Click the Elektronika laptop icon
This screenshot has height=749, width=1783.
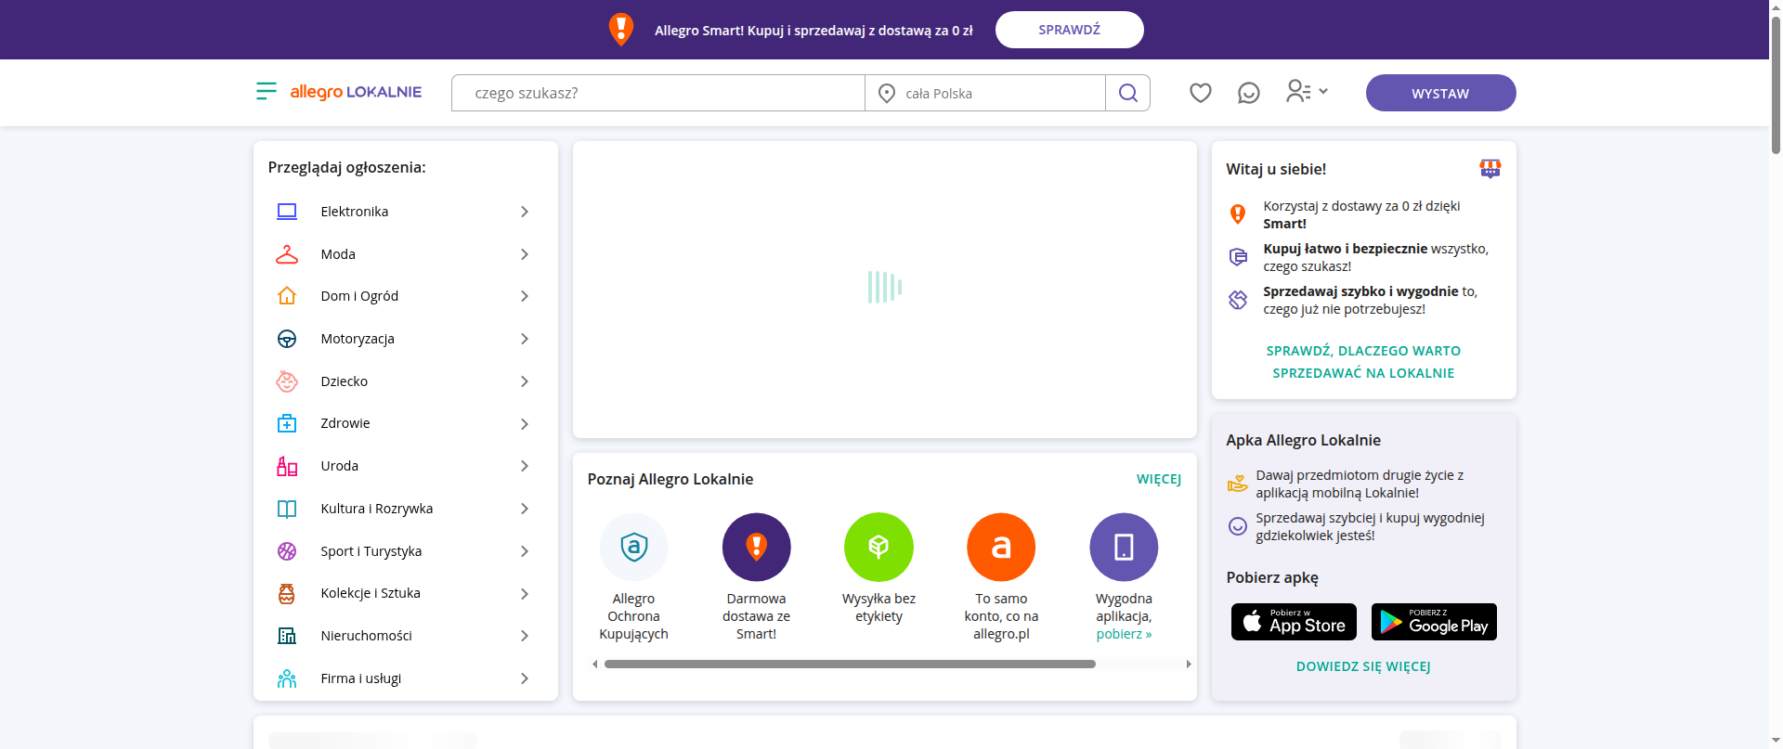coord(287,212)
